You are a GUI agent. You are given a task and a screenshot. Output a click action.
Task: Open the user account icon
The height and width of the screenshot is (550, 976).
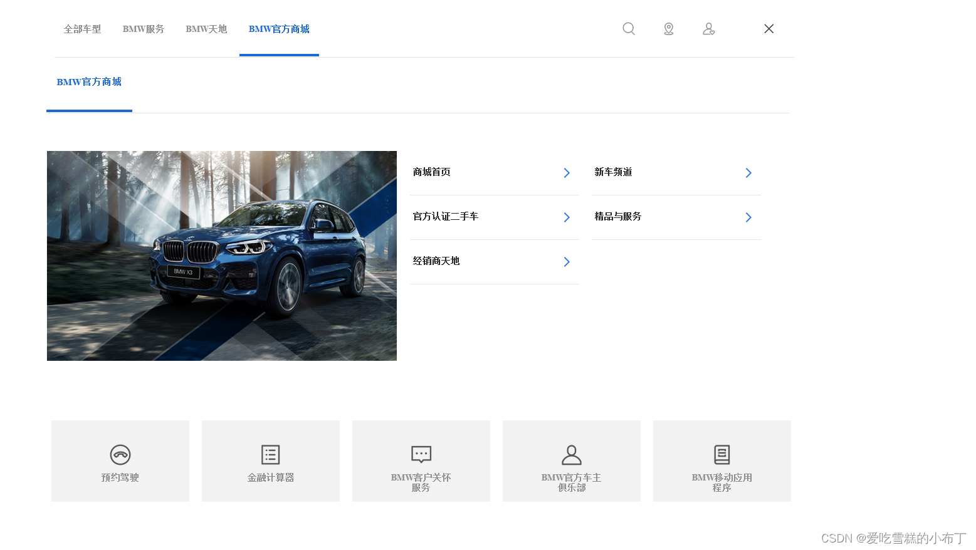[x=709, y=29]
